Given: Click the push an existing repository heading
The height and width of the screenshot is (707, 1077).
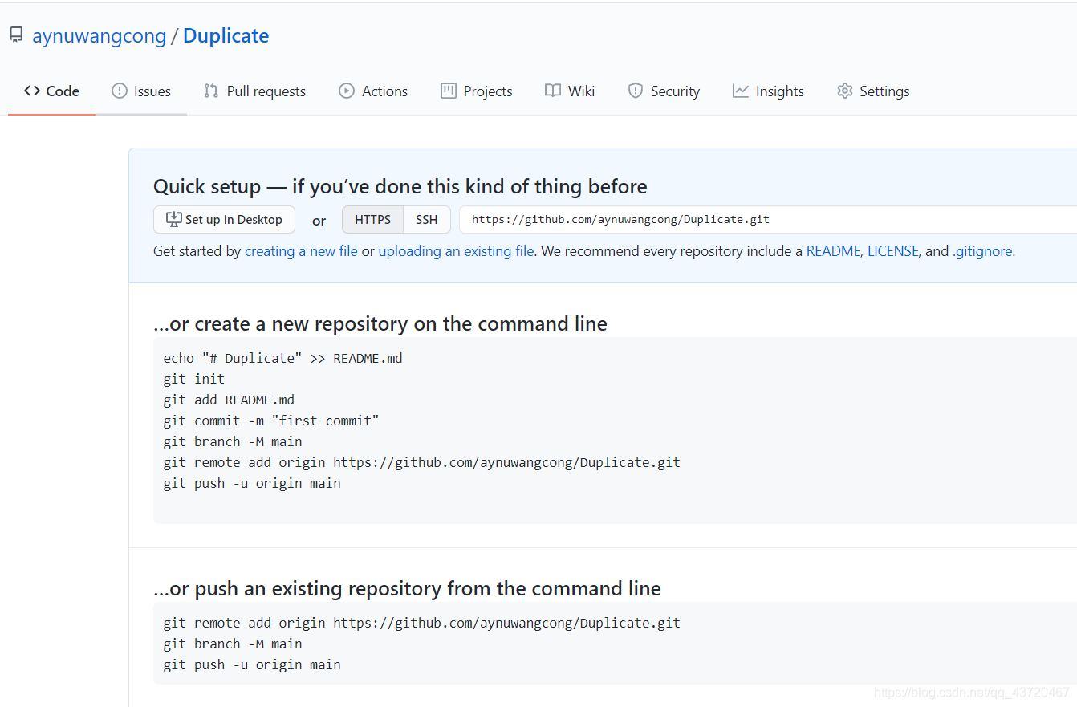Looking at the screenshot, I should click(407, 588).
